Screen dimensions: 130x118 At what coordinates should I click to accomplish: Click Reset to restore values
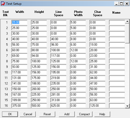coord(47,114)
